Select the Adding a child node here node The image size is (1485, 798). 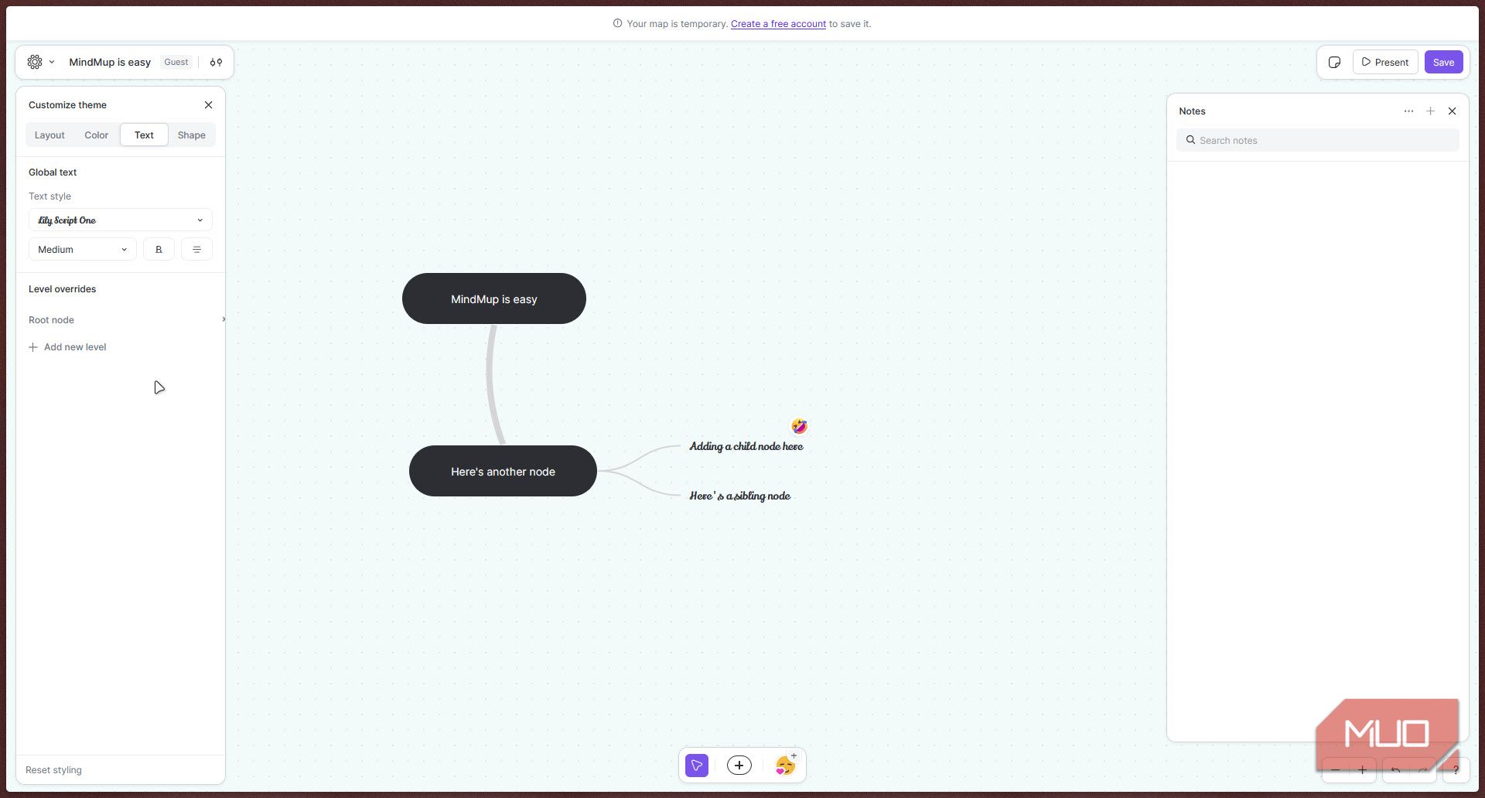click(x=746, y=446)
